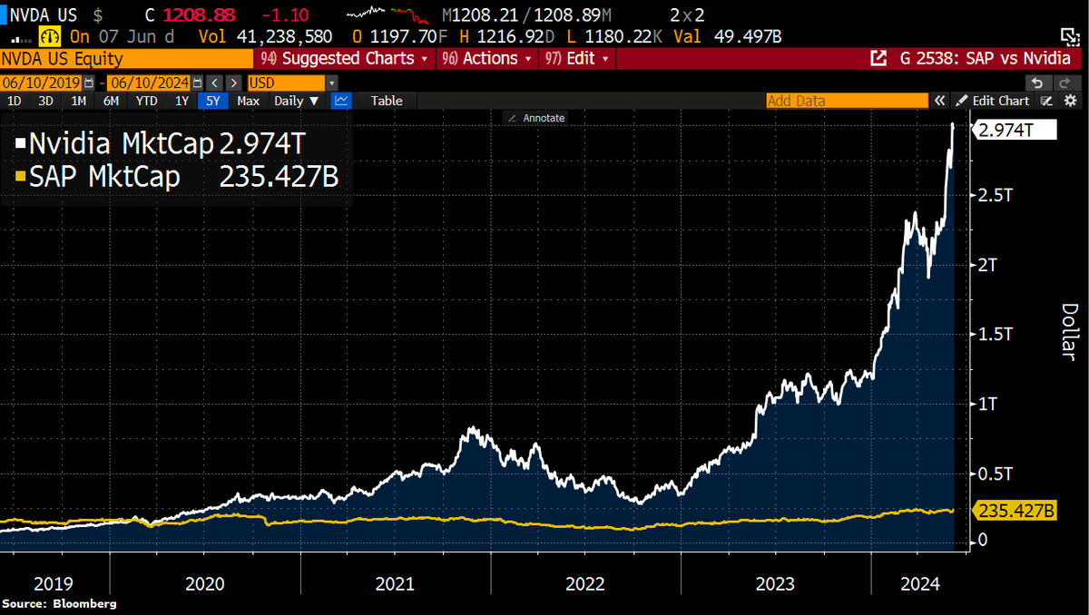The height and width of the screenshot is (615, 1089).
Task: Click the Add Data input field
Action: (848, 101)
